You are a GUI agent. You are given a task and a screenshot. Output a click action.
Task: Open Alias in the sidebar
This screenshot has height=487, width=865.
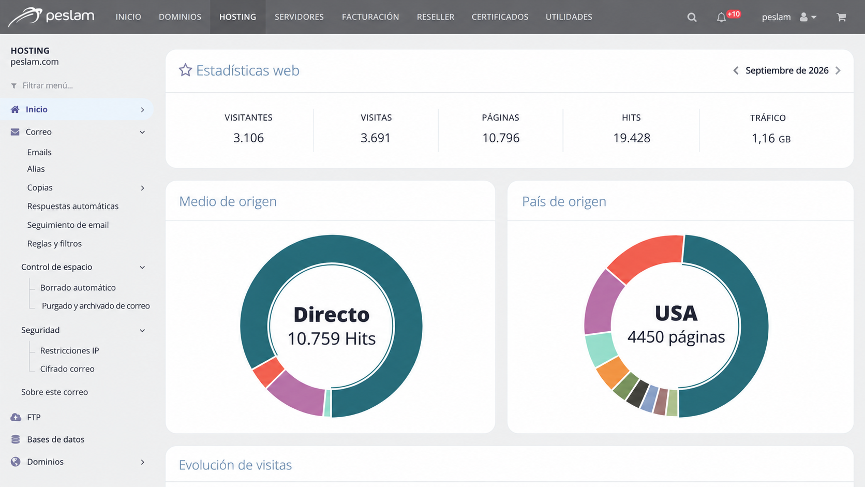click(x=36, y=169)
